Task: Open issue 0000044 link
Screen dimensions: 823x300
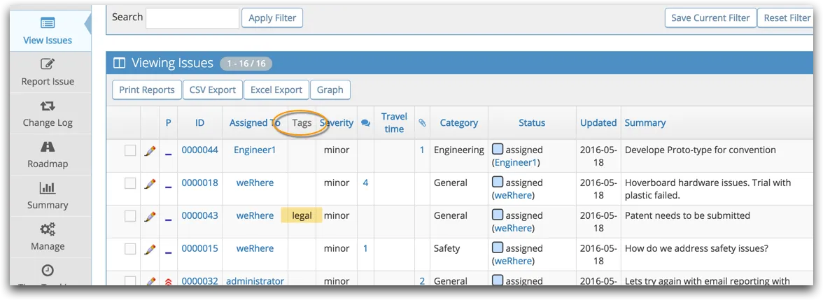Action: (x=199, y=150)
